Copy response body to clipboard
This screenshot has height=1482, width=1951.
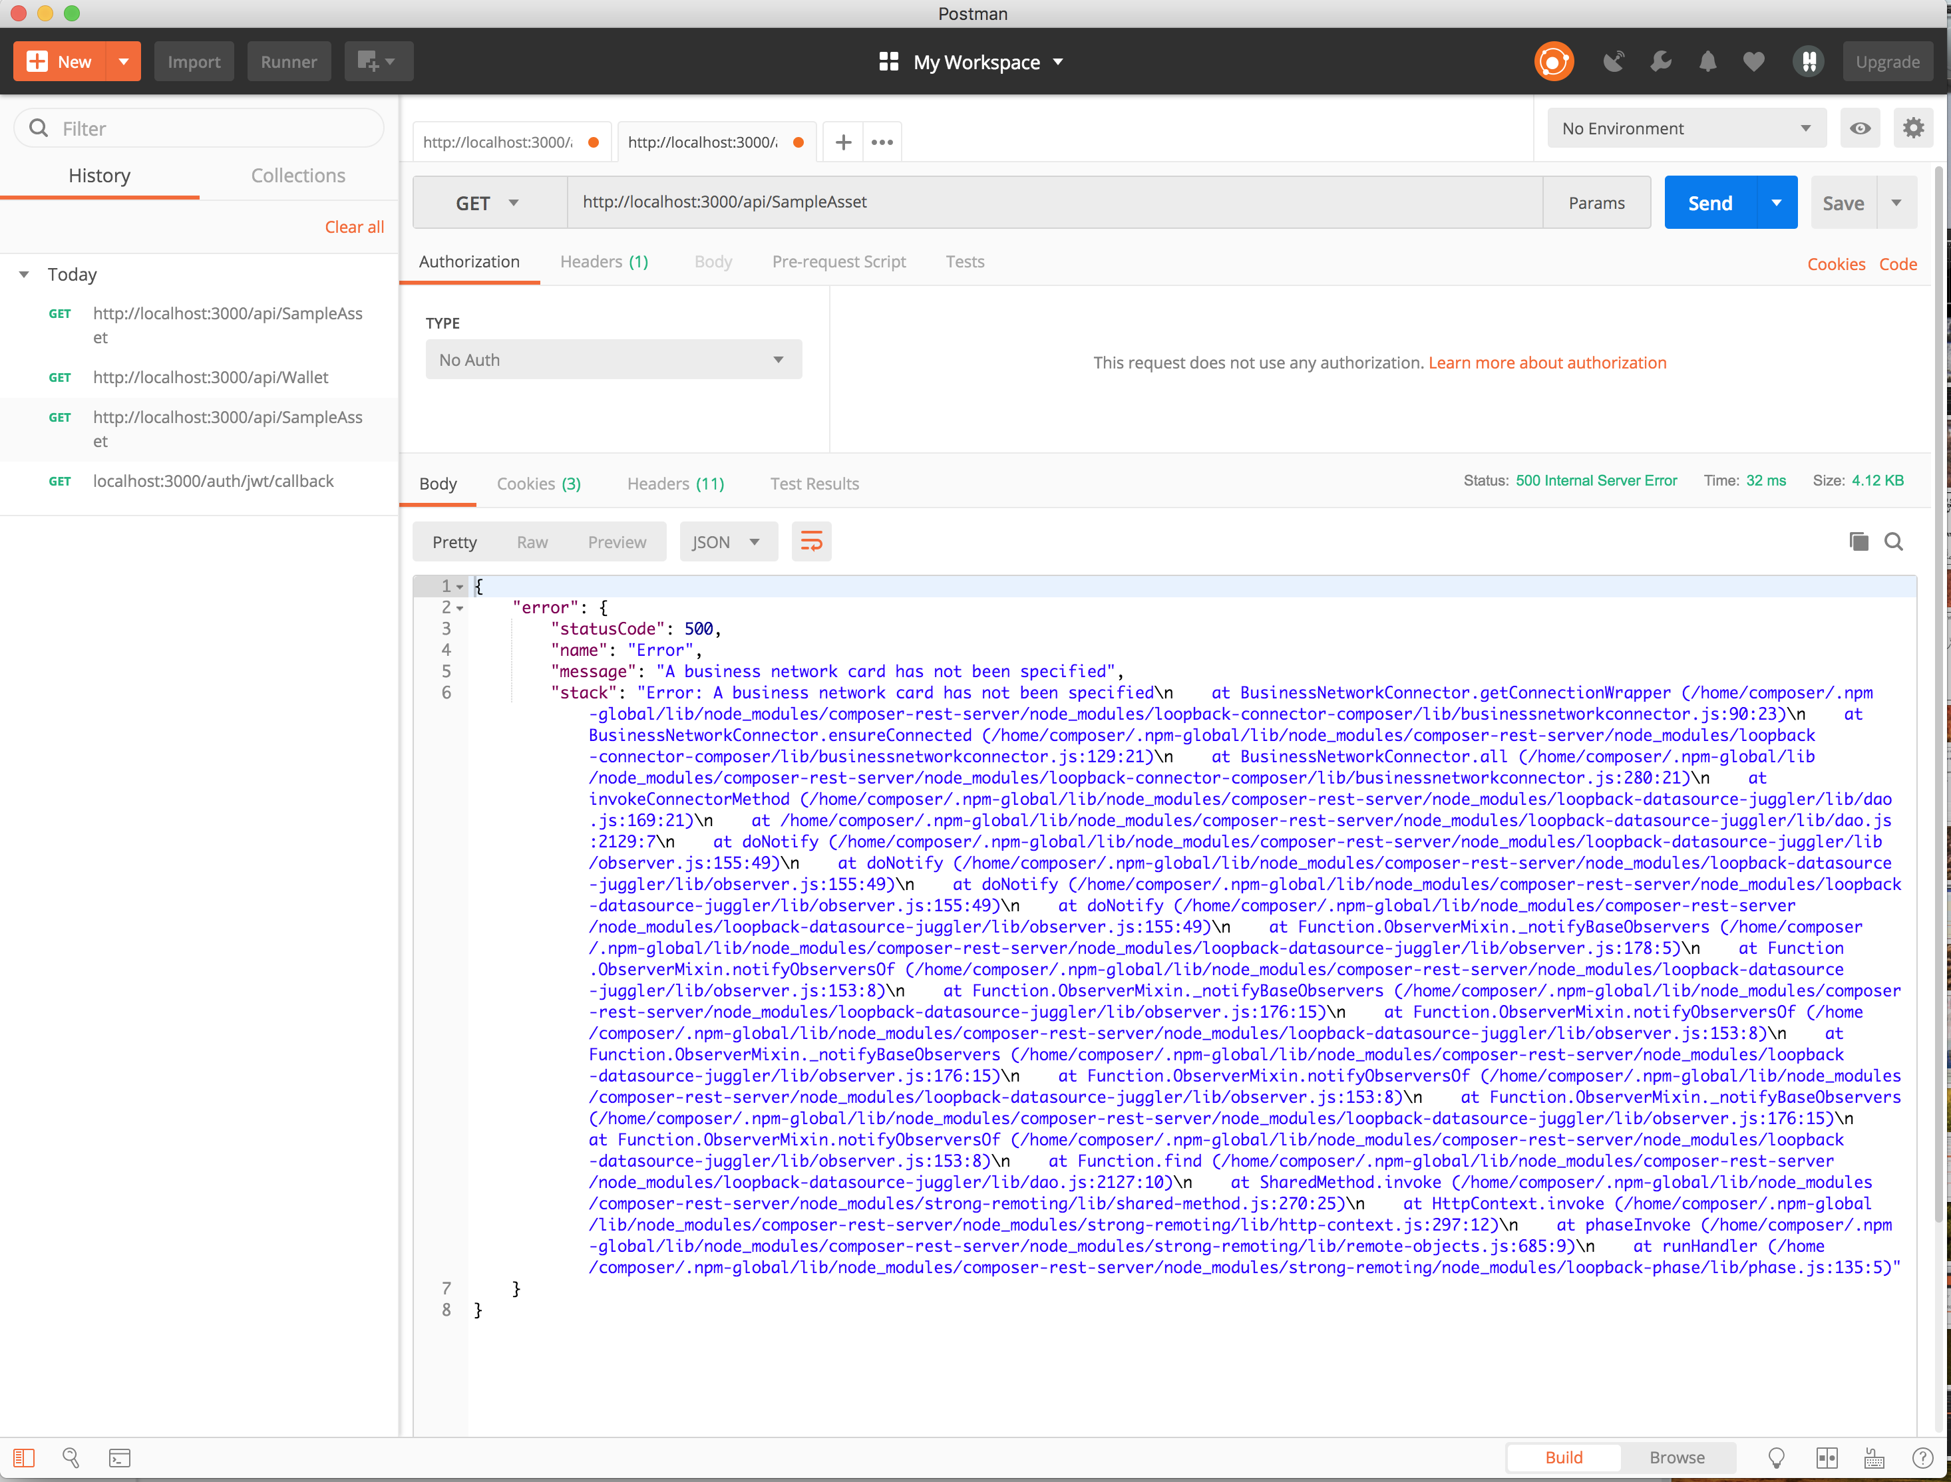click(1859, 541)
